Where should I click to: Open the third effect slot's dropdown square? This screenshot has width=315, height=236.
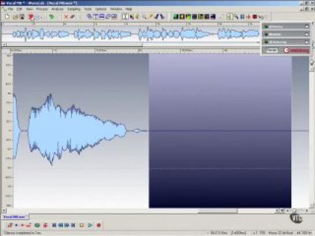(x=307, y=42)
